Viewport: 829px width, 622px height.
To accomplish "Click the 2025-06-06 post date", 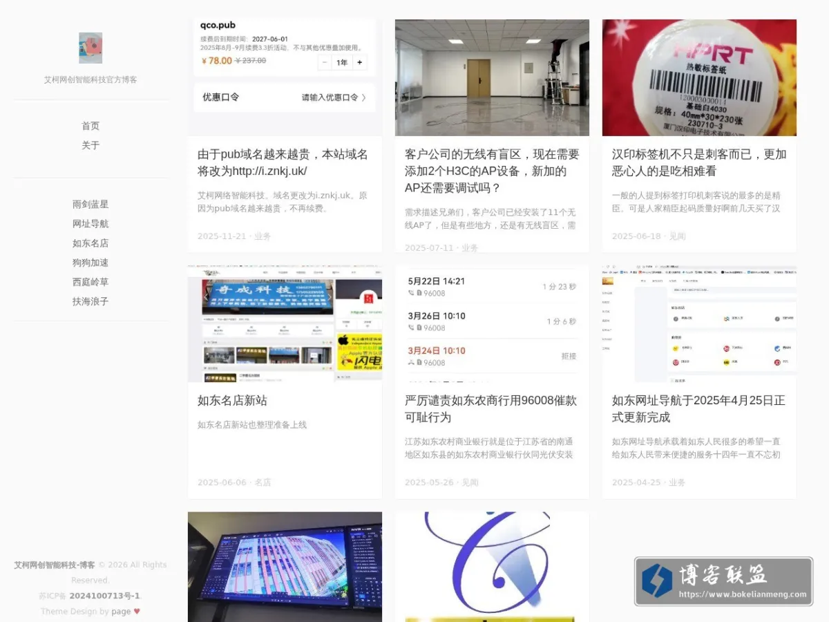I will (222, 482).
